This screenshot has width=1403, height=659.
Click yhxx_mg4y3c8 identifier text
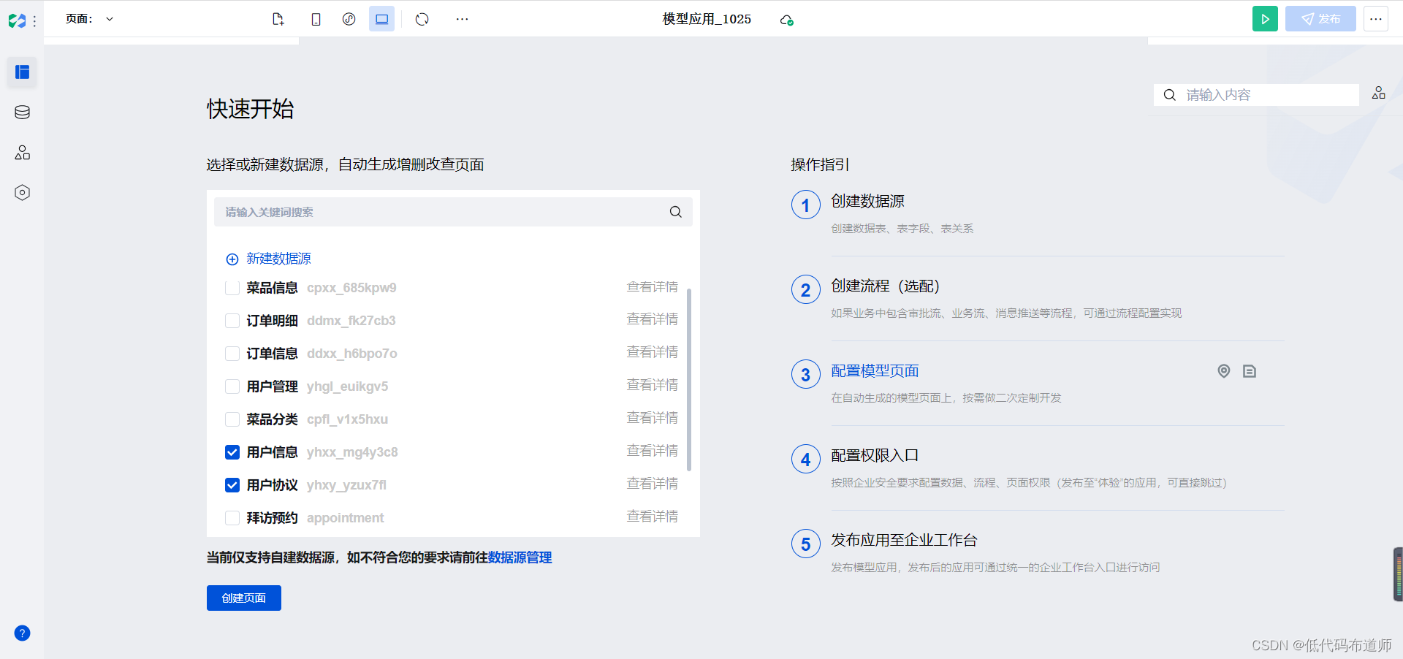pos(352,452)
